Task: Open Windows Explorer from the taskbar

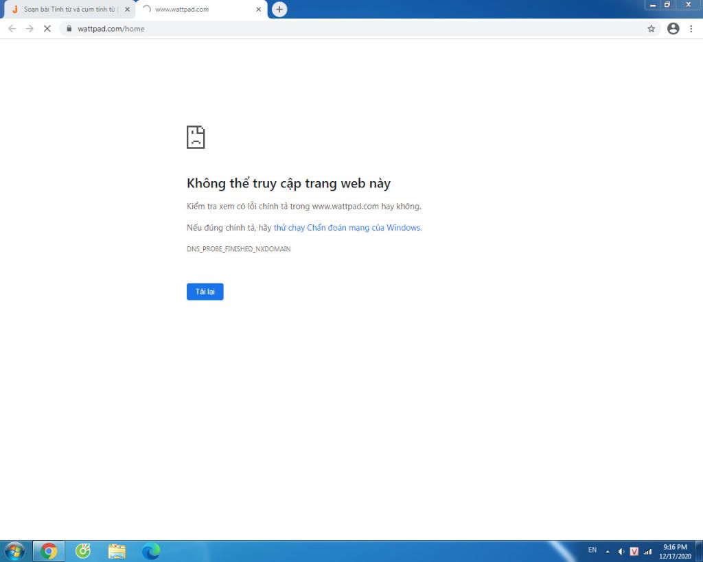Action: point(117,551)
